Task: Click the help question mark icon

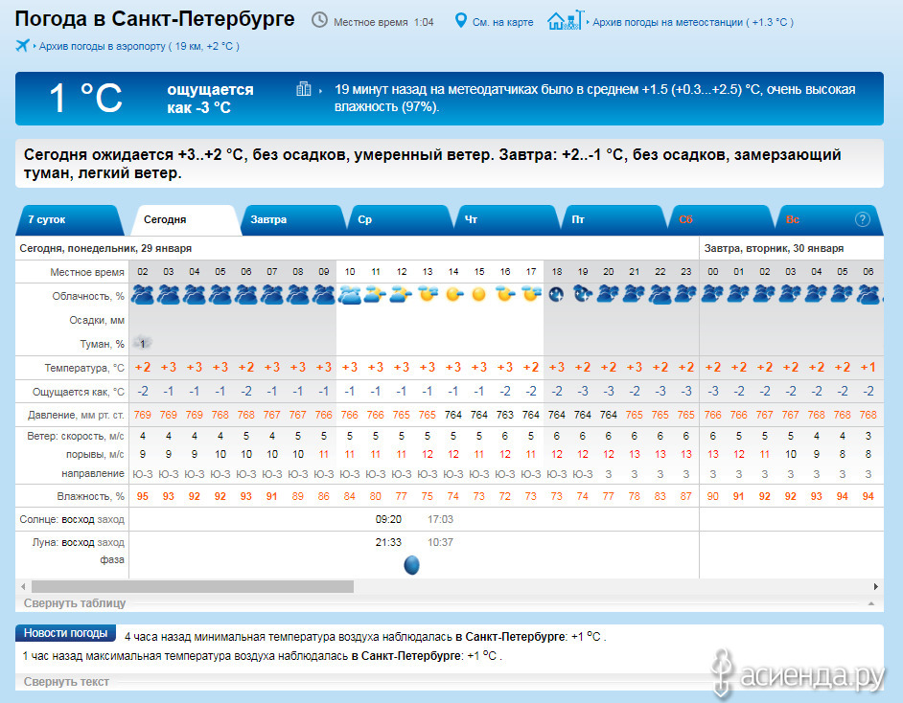Action: [x=862, y=219]
